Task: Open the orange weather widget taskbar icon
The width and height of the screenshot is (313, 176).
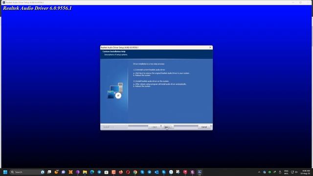Action: (x=56, y=172)
